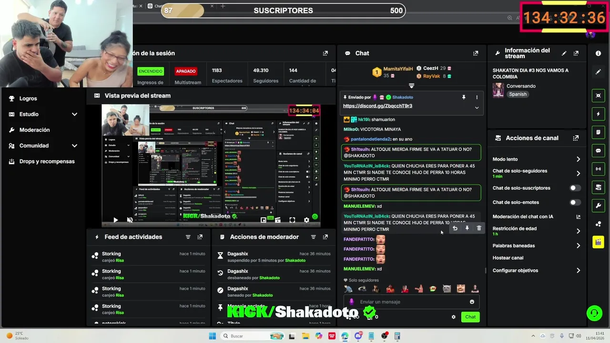Enter fullscreen on stream preview

(x=292, y=220)
